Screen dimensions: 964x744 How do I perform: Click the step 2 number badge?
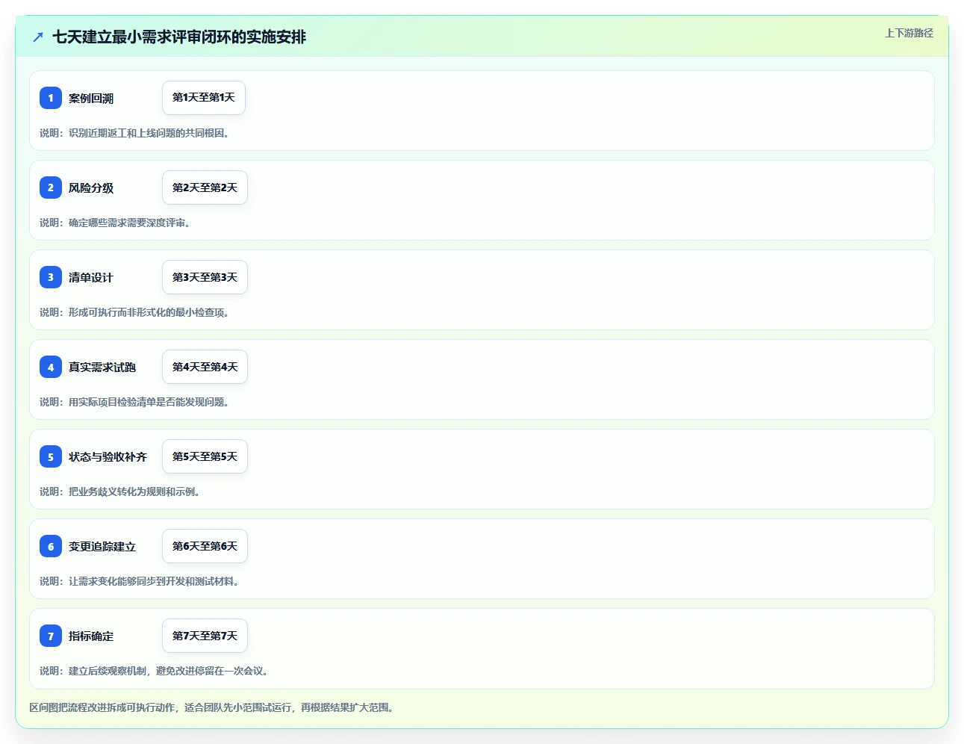click(51, 187)
